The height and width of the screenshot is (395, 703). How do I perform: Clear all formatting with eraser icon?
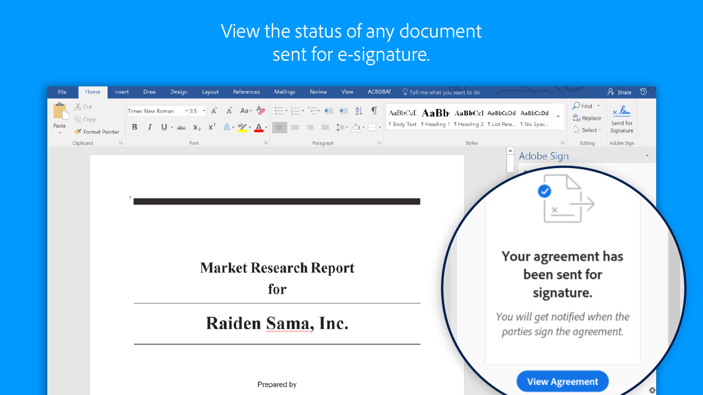(261, 111)
